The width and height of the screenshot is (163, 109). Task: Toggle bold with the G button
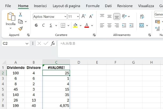(x=36, y=25)
